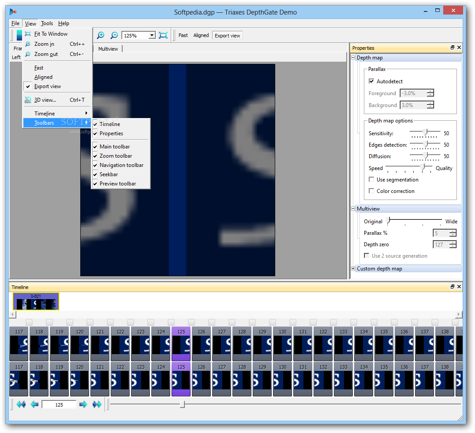
Task: Click the Fit To Window icon in View menu
Action: (x=28, y=34)
